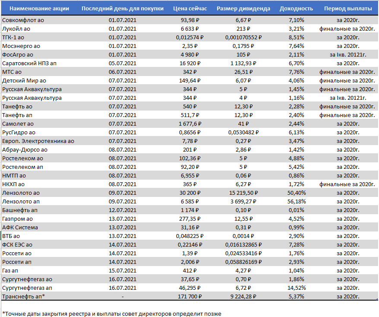
Task: Select the 'ВТБ ао' cell
Action: [x=11, y=236]
